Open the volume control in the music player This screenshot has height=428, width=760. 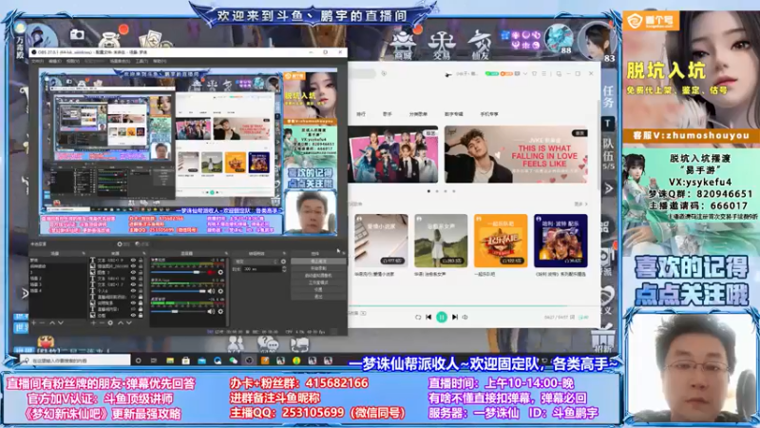click(x=465, y=317)
